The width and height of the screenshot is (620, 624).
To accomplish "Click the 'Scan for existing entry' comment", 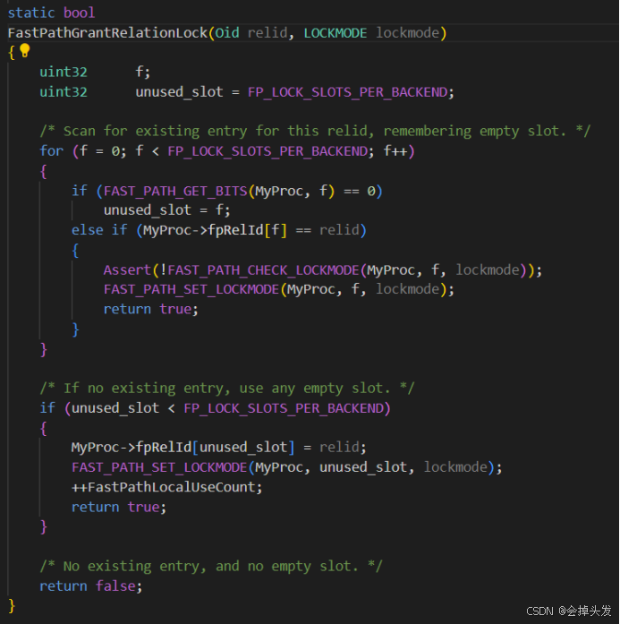I will point(315,131).
